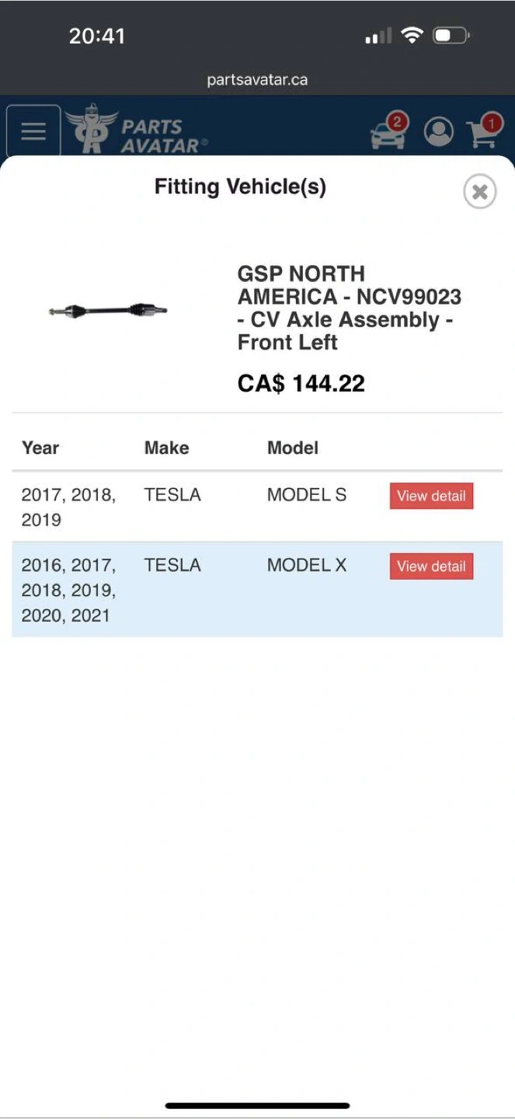View detail for Tesla Model S
The image size is (515, 1119).
(431, 496)
